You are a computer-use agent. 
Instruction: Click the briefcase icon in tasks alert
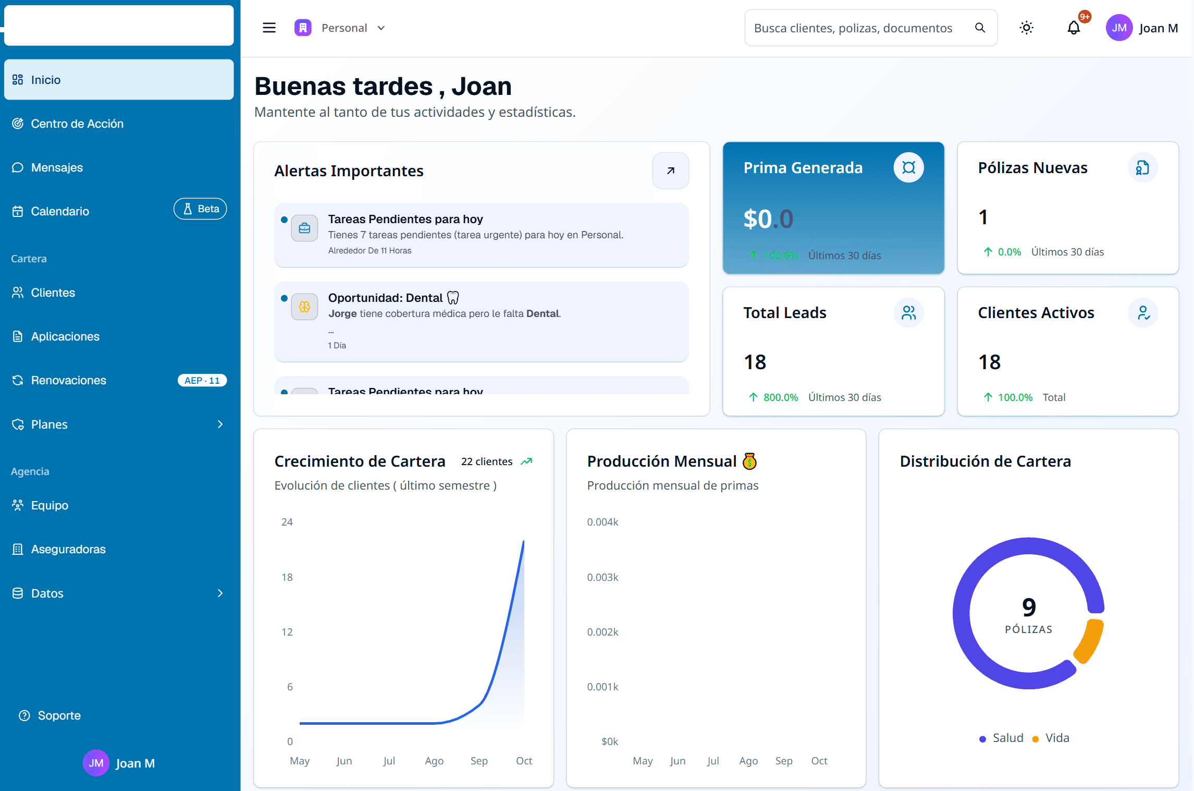click(x=304, y=228)
